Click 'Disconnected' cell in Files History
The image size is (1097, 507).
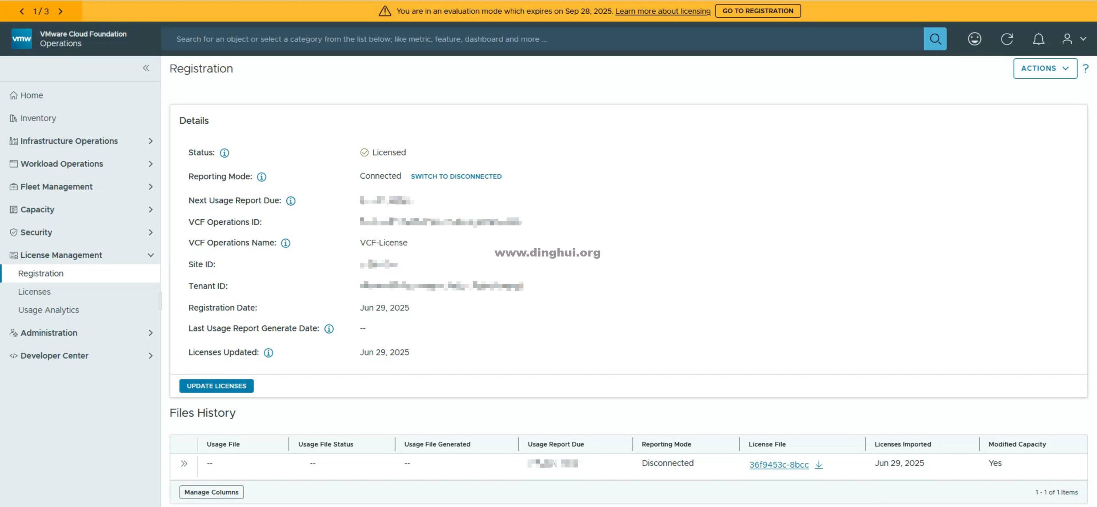(667, 463)
